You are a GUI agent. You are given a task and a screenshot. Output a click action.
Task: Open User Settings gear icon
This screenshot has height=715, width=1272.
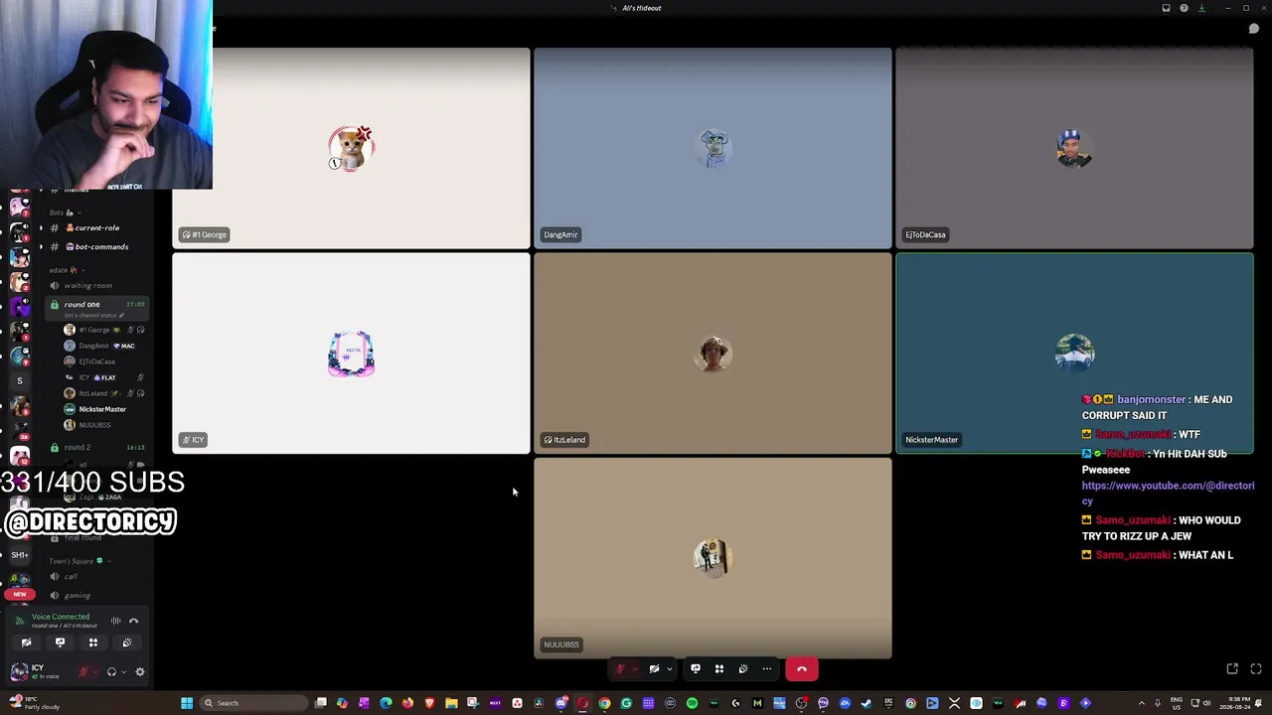tap(140, 672)
